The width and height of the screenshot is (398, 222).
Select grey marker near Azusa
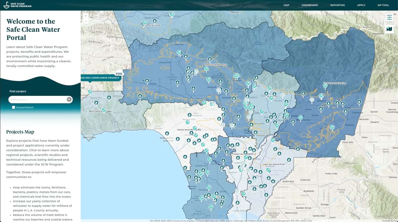point(312,100)
